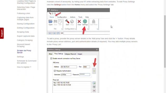
Task: Click the wrench icon in quick access bar
Action: 50,13
